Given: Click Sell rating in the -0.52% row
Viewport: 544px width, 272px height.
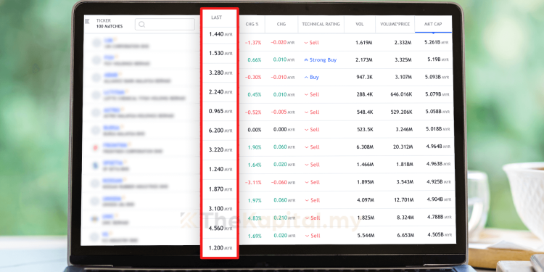Looking at the screenshot, I should click(312, 112).
